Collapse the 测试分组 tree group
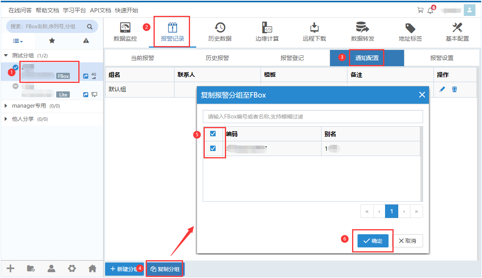This screenshot has height=278, width=482. pyautogui.click(x=6, y=55)
